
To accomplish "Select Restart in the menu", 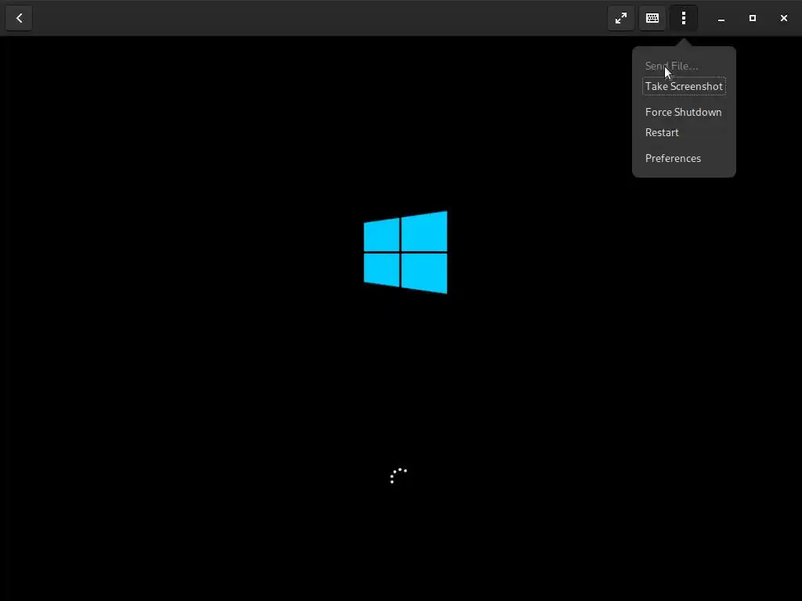I will 684,132.
